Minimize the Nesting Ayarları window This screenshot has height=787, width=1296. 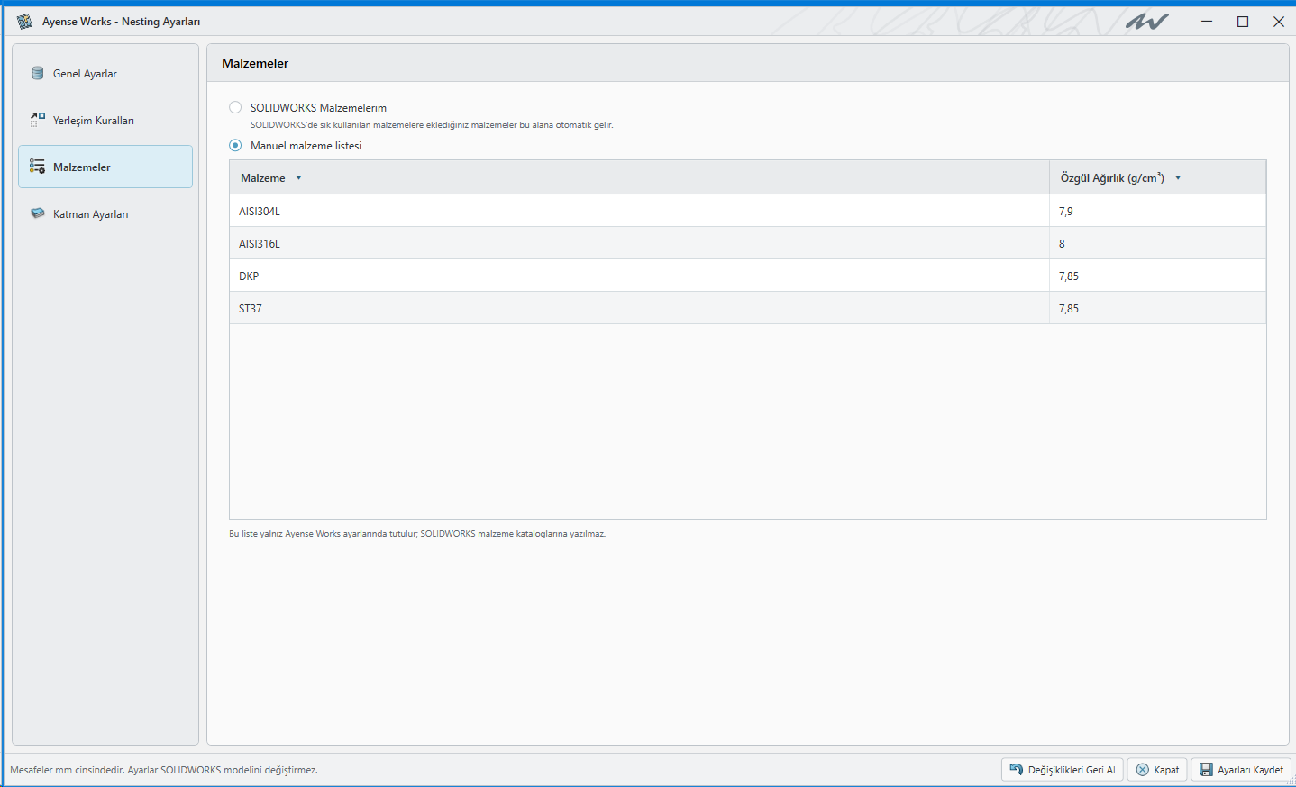tap(1207, 22)
